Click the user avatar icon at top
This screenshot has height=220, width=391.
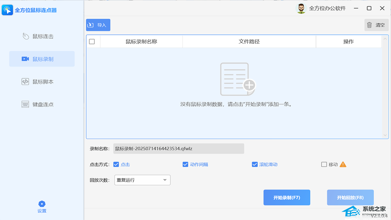[301, 9]
